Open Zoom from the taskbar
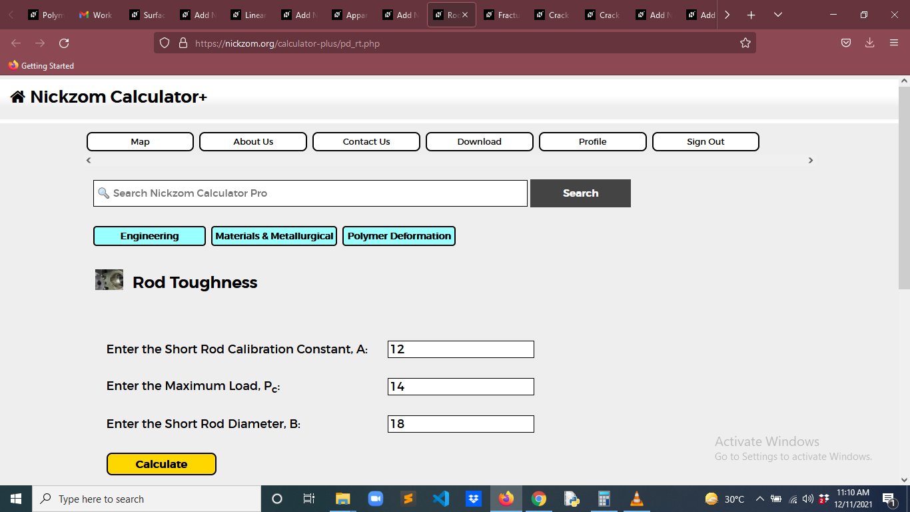Viewport: 910px width, 512px height. [x=376, y=499]
